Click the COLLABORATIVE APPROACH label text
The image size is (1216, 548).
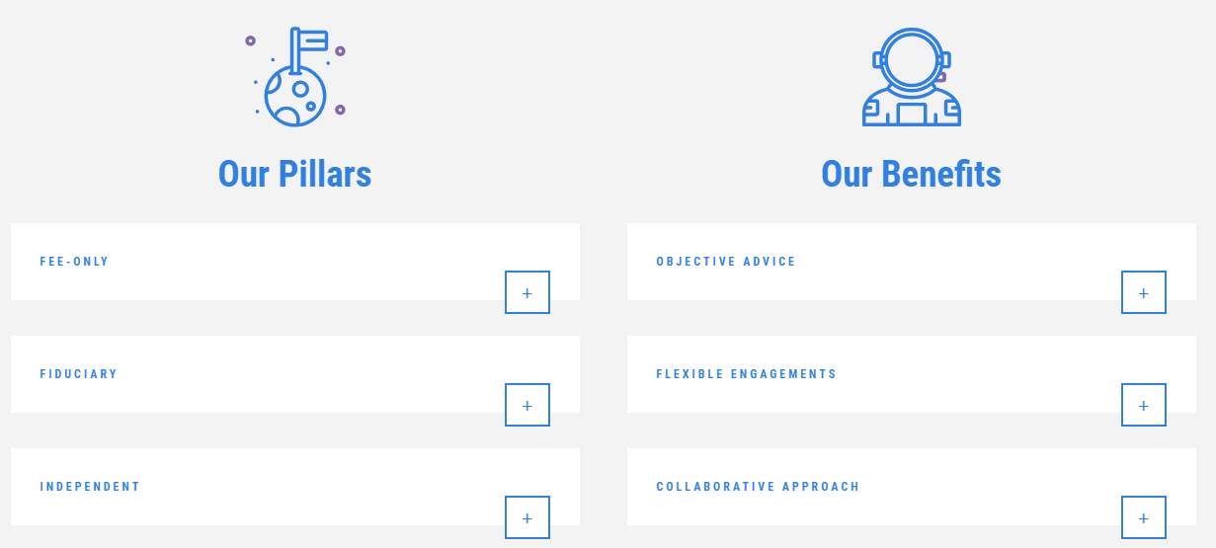(x=758, y=487)
